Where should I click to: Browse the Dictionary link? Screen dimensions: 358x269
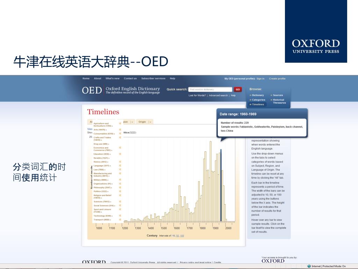[x=258, y=95]
